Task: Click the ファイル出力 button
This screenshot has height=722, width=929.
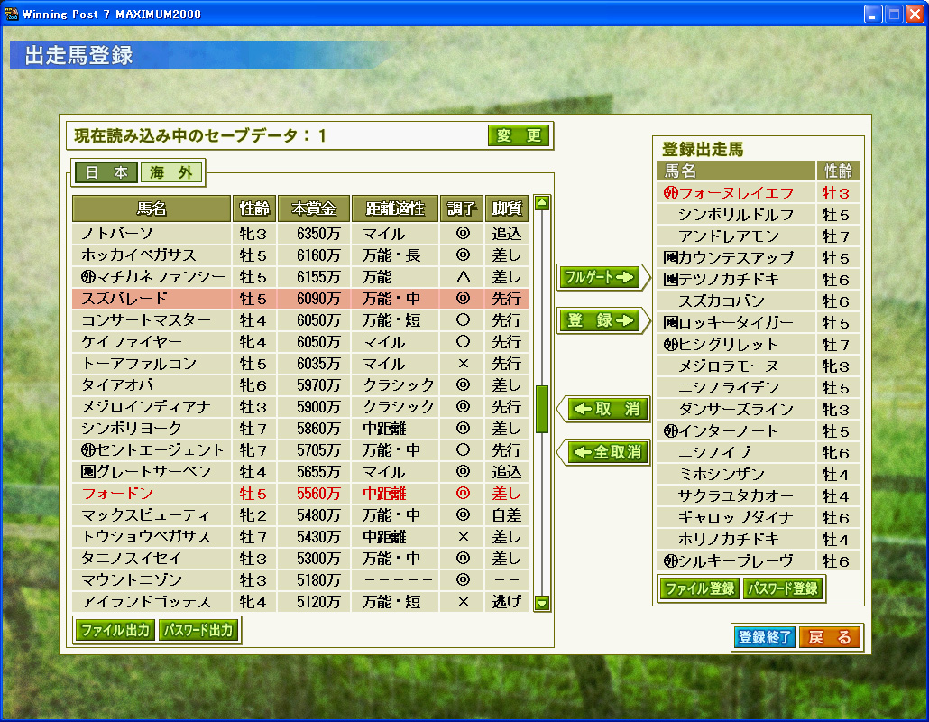Action: 115,630
